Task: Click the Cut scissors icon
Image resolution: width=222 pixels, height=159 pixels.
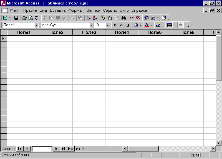Action: [45, 18]
